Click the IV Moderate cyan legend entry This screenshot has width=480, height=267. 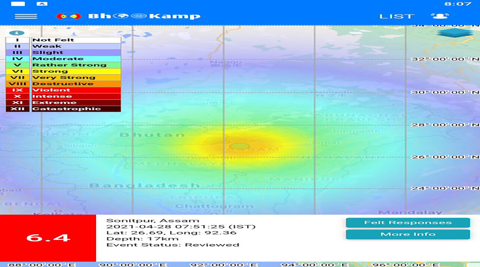[x=63, y=59]
